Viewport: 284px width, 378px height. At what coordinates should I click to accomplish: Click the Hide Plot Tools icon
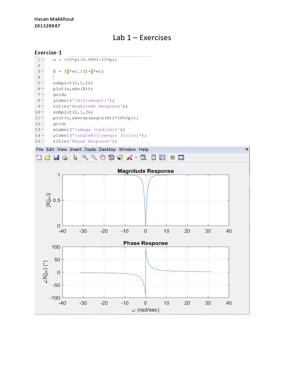(x=172, y=157)
